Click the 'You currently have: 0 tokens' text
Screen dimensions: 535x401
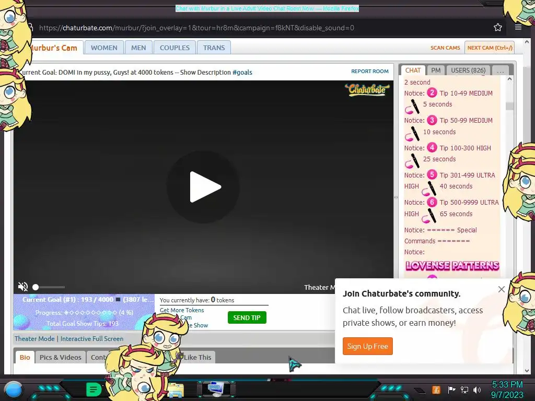197,300
